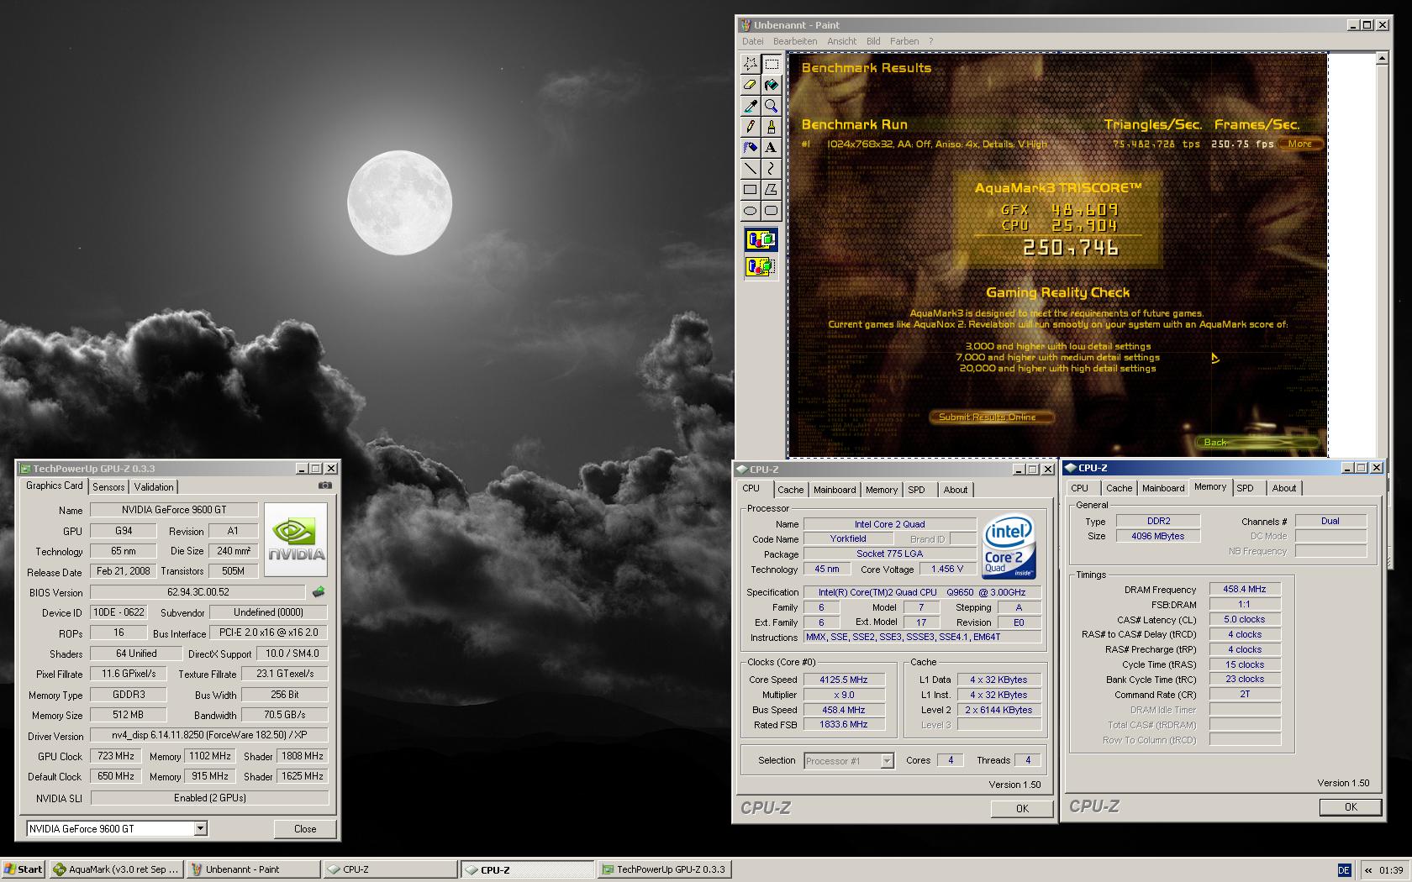
Task: Click the DE language indicator in system tray
Action: (x=1344, y=870)
